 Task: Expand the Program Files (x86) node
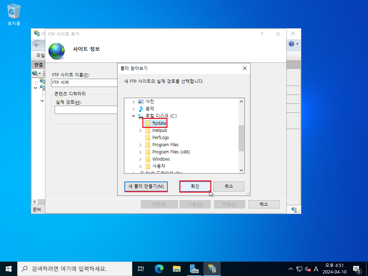[141, 152]
